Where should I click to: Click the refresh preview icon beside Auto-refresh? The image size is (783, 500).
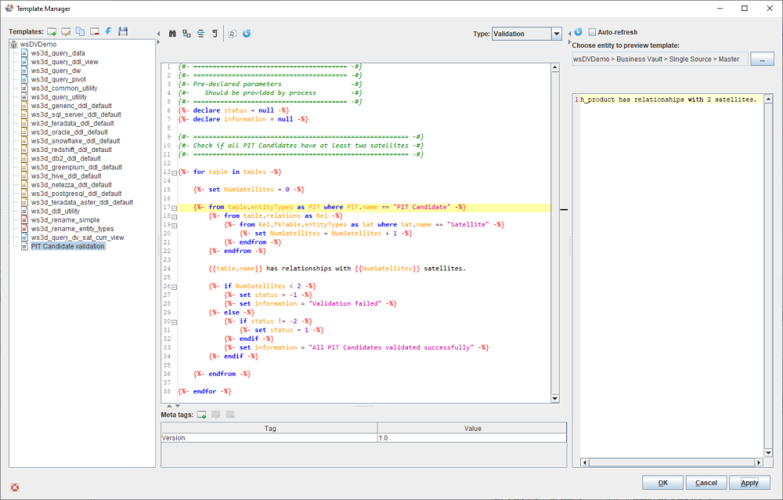578,32
